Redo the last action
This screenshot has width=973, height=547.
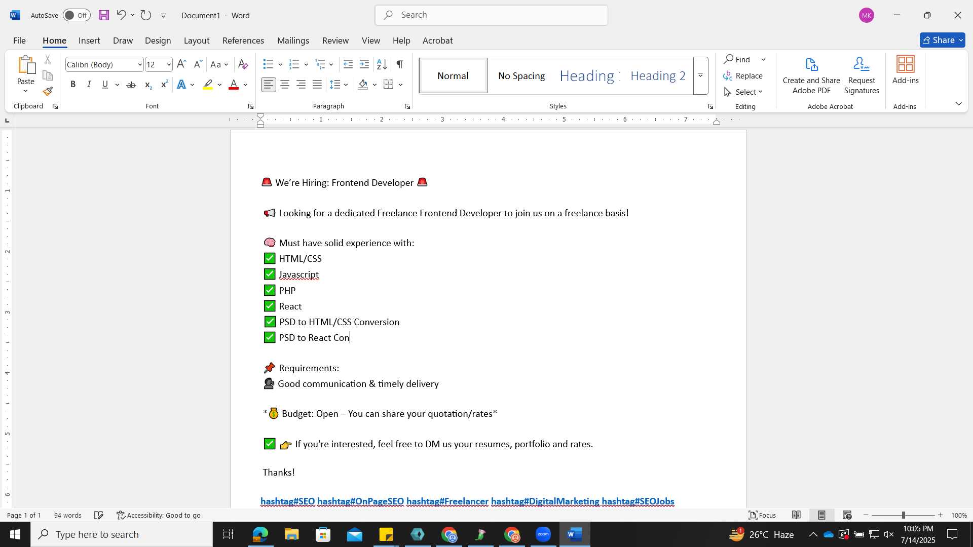tap(146, 15)
